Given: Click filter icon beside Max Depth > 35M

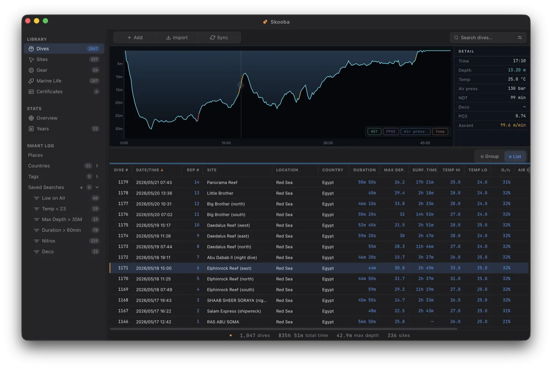Looking at the screenshot, I should [x=36, y=220].
